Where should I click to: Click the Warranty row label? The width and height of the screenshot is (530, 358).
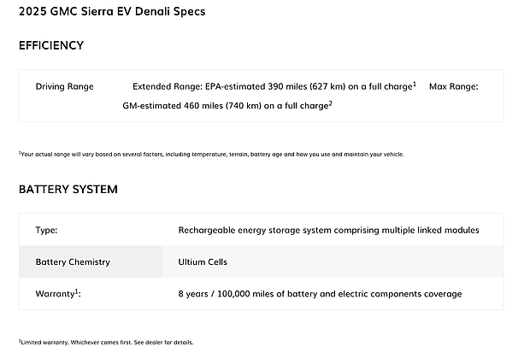tap(53, 294)
